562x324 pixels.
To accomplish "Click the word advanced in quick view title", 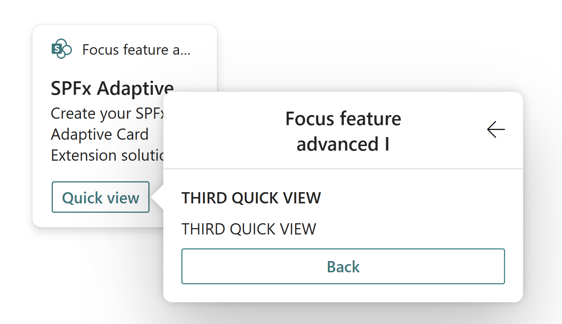I will [x=338, y=144].
